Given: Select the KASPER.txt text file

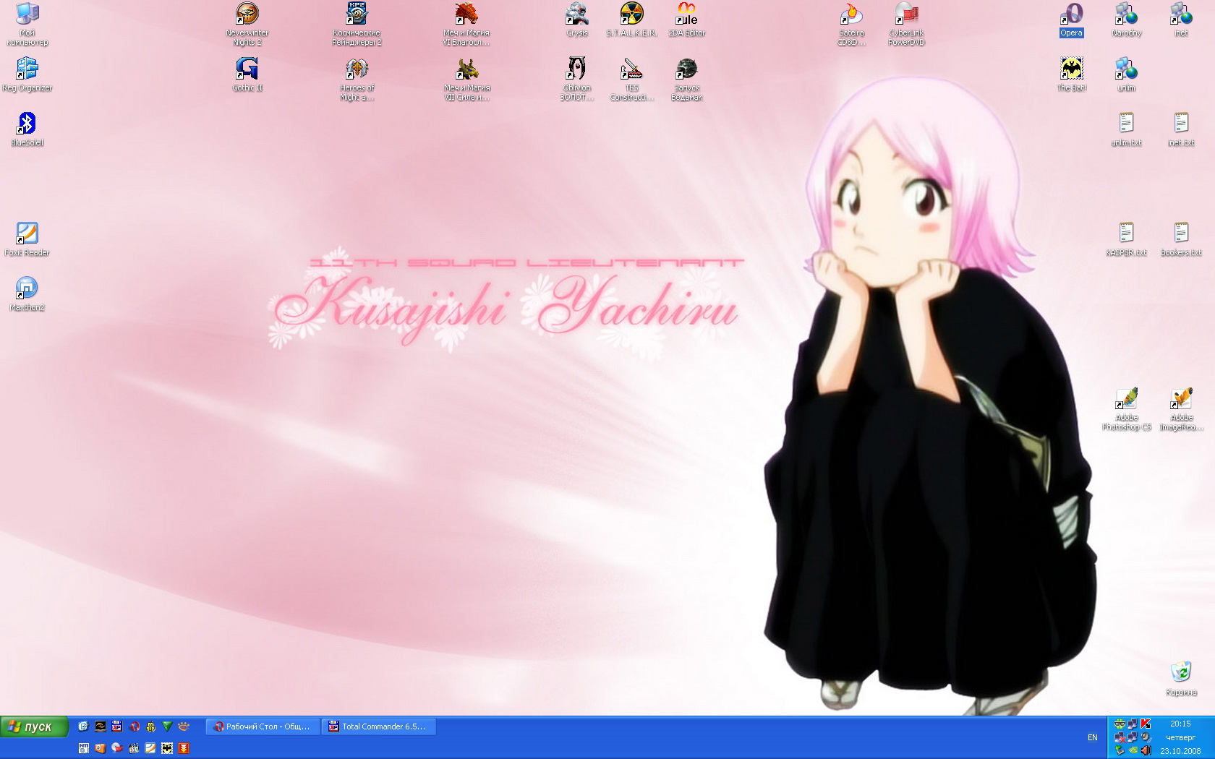Looking at the screenshot, I should [1127, 239].
